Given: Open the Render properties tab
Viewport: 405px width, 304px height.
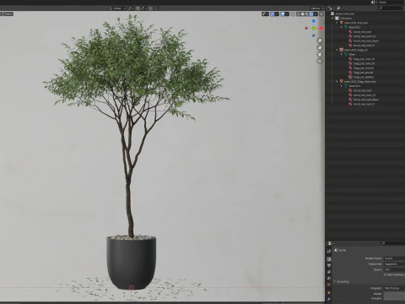Looking at the screenshot, I should click(329, 259).
